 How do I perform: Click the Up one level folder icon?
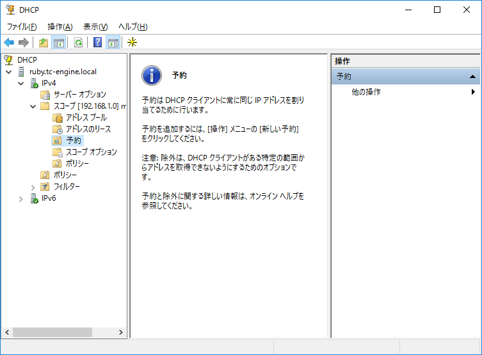[44, 42]
